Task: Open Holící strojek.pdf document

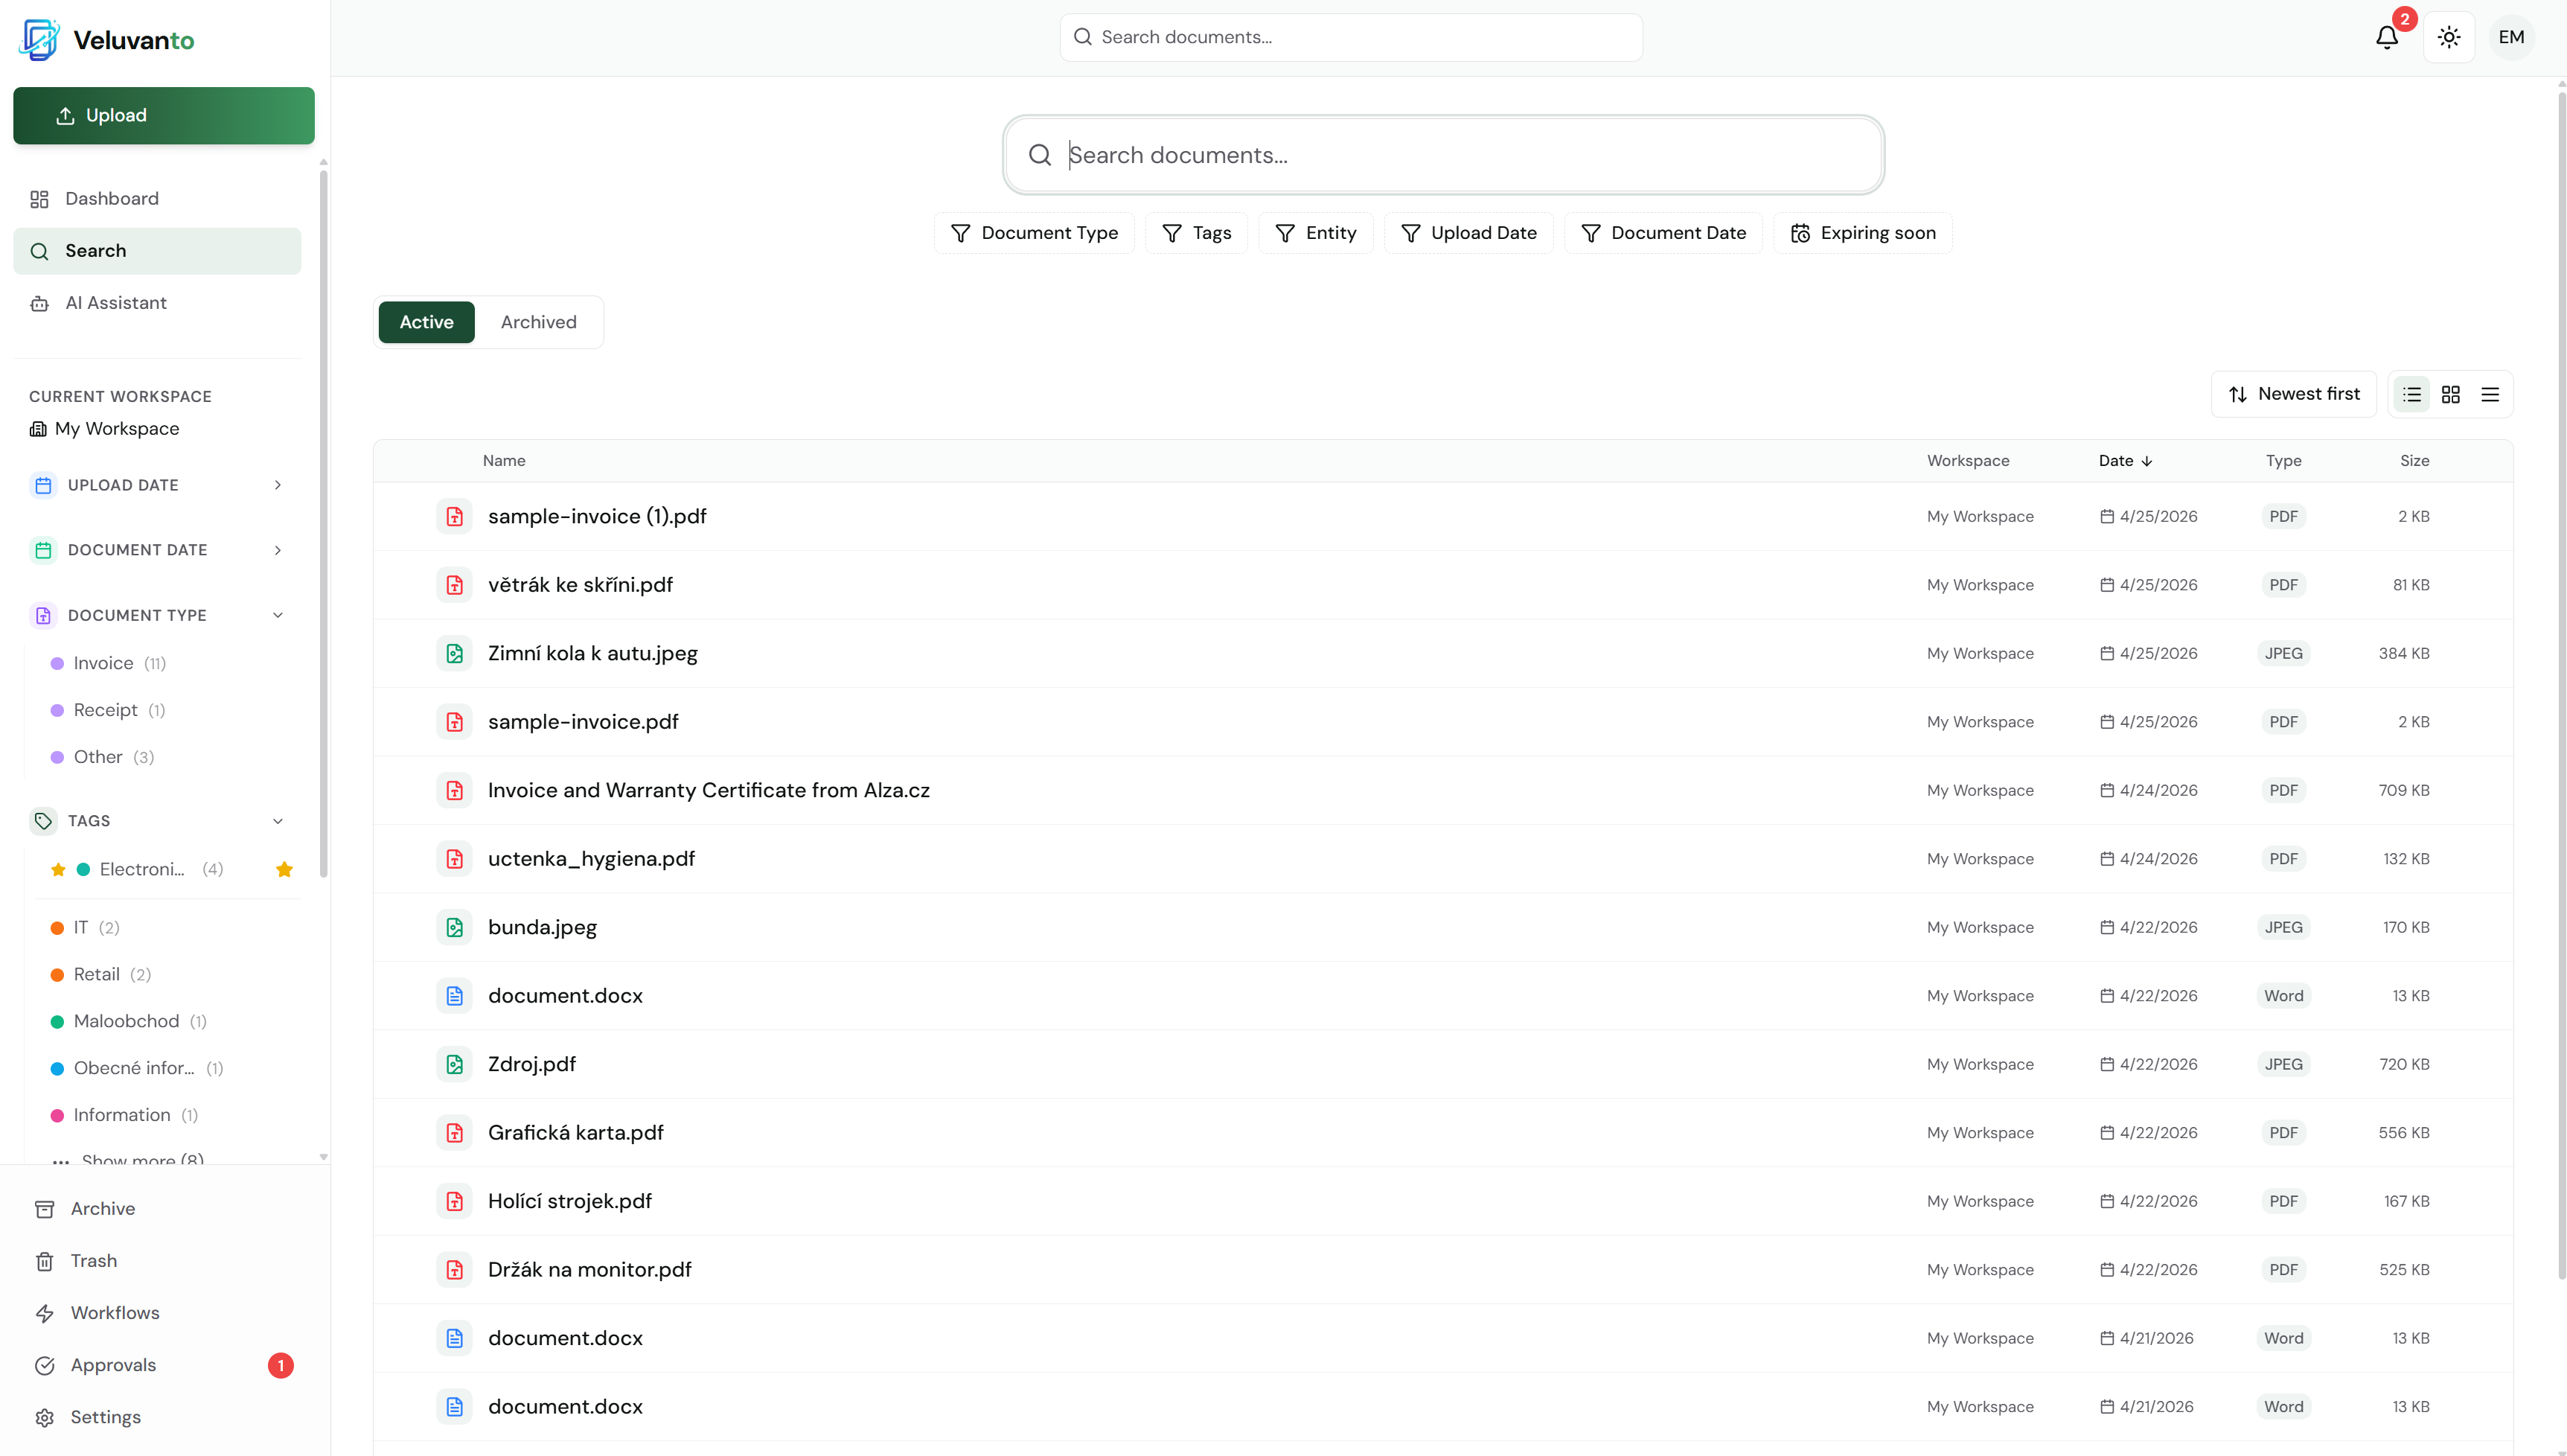Action: click(570, 1202)
